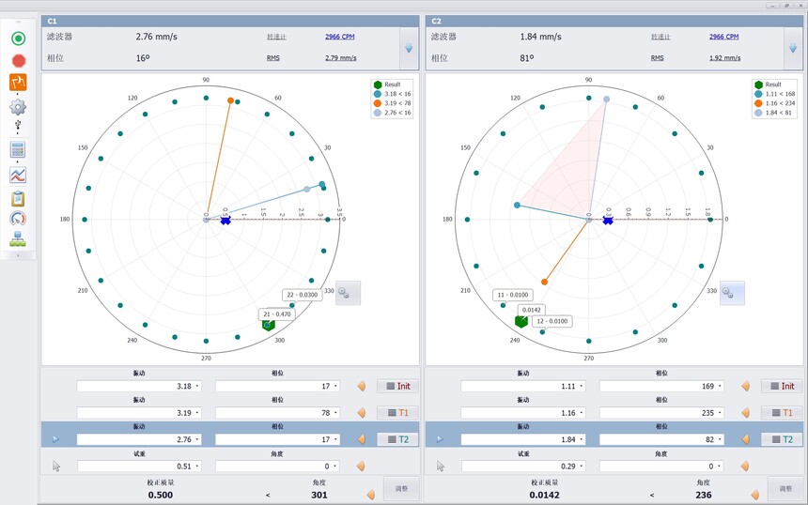Click the split weight icon on C1 chart
The height and width of the screenshot is (505, 808).
347,293
